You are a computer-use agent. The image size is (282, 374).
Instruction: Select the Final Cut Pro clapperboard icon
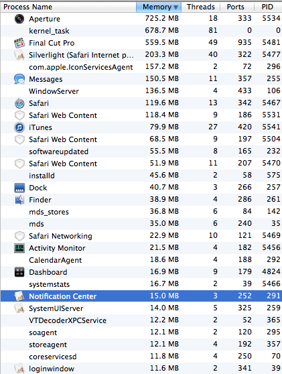19,43
